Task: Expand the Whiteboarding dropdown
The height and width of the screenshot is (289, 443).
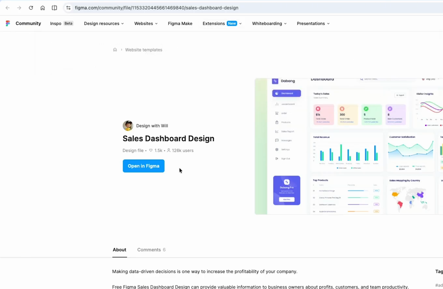Action: (x=269, y=23)
